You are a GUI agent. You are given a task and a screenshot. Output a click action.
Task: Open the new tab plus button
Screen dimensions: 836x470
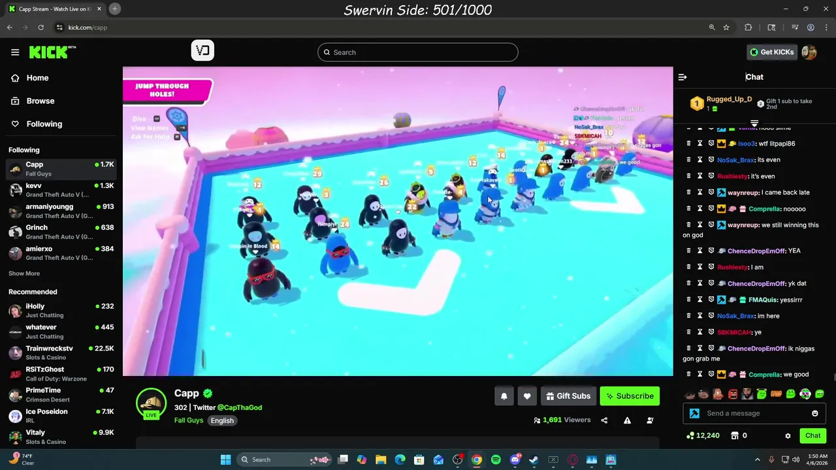click(114, 8)
